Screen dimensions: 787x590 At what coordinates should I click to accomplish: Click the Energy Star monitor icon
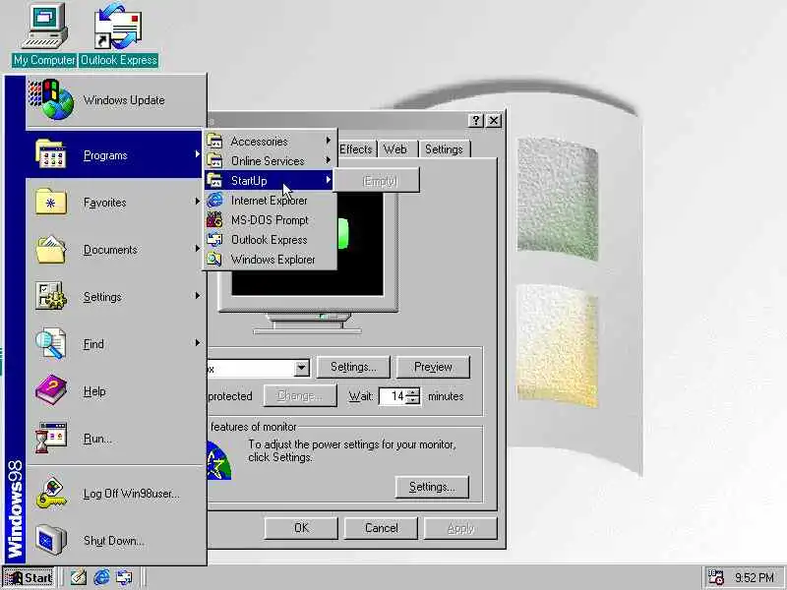click(x=218, y=460)
